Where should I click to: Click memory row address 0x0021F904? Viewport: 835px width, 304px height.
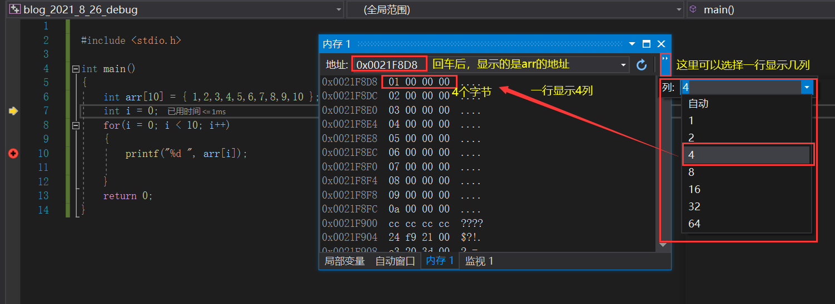[350, 238]
